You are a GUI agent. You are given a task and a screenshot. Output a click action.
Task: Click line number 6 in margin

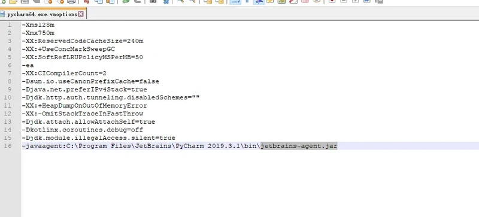tap(10, 65)
